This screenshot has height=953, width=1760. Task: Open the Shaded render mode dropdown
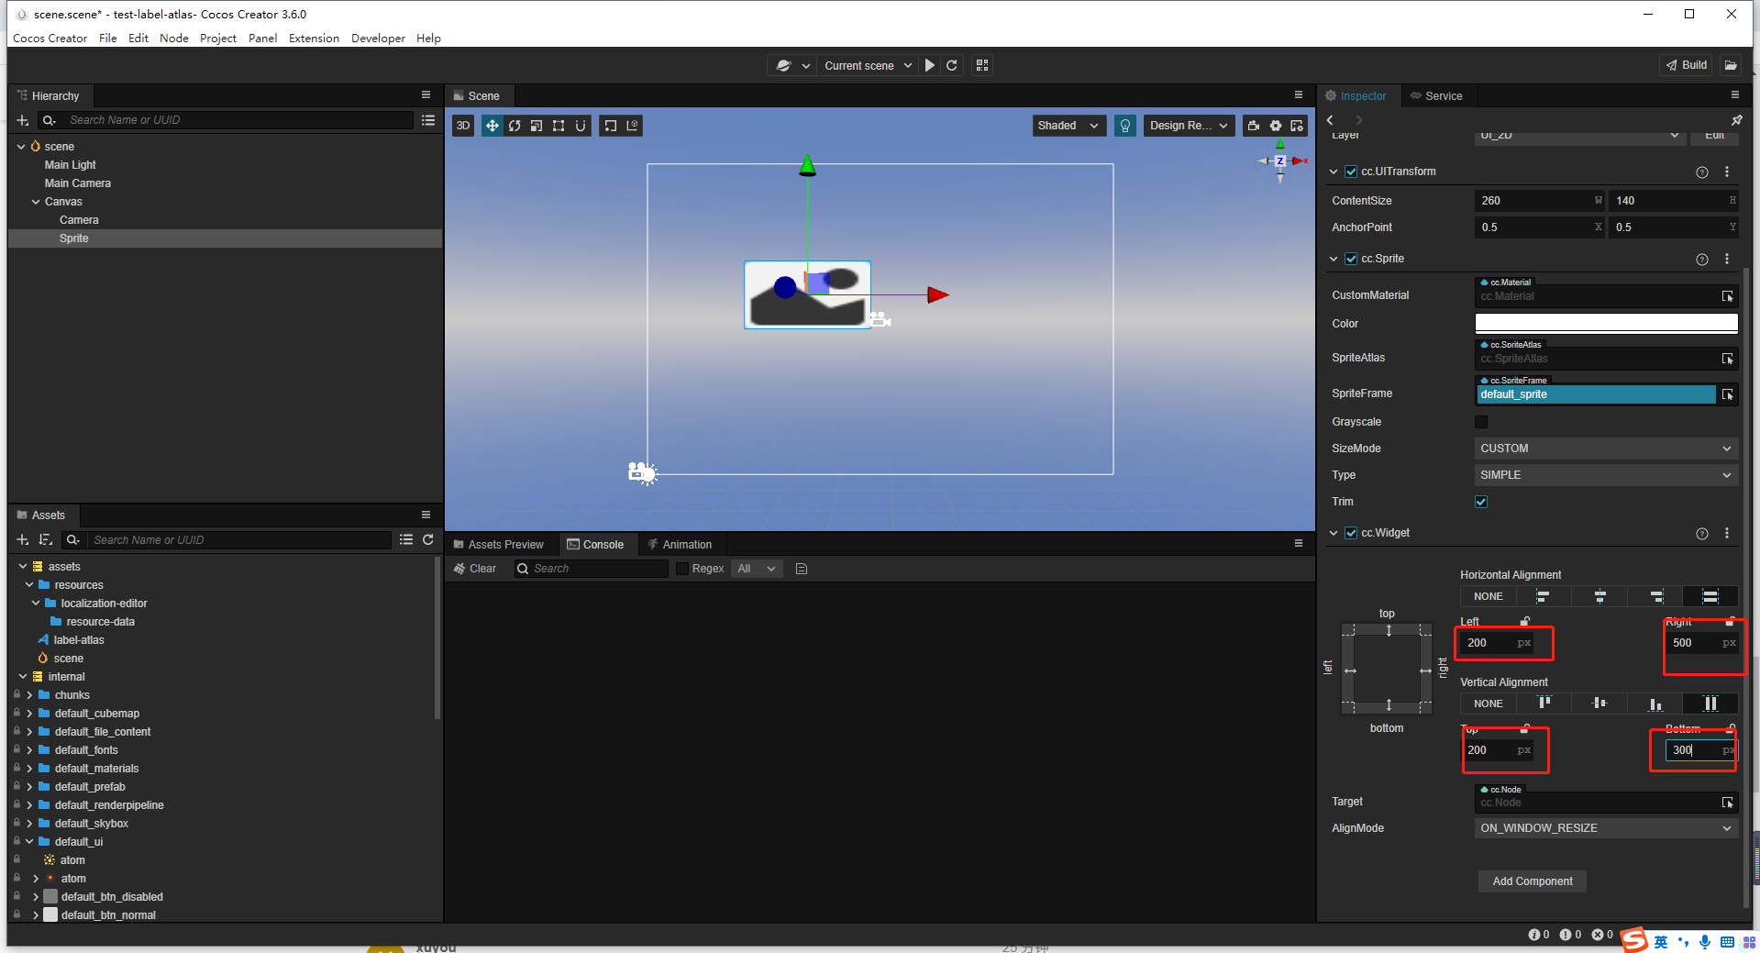(x=1068, y=126)
